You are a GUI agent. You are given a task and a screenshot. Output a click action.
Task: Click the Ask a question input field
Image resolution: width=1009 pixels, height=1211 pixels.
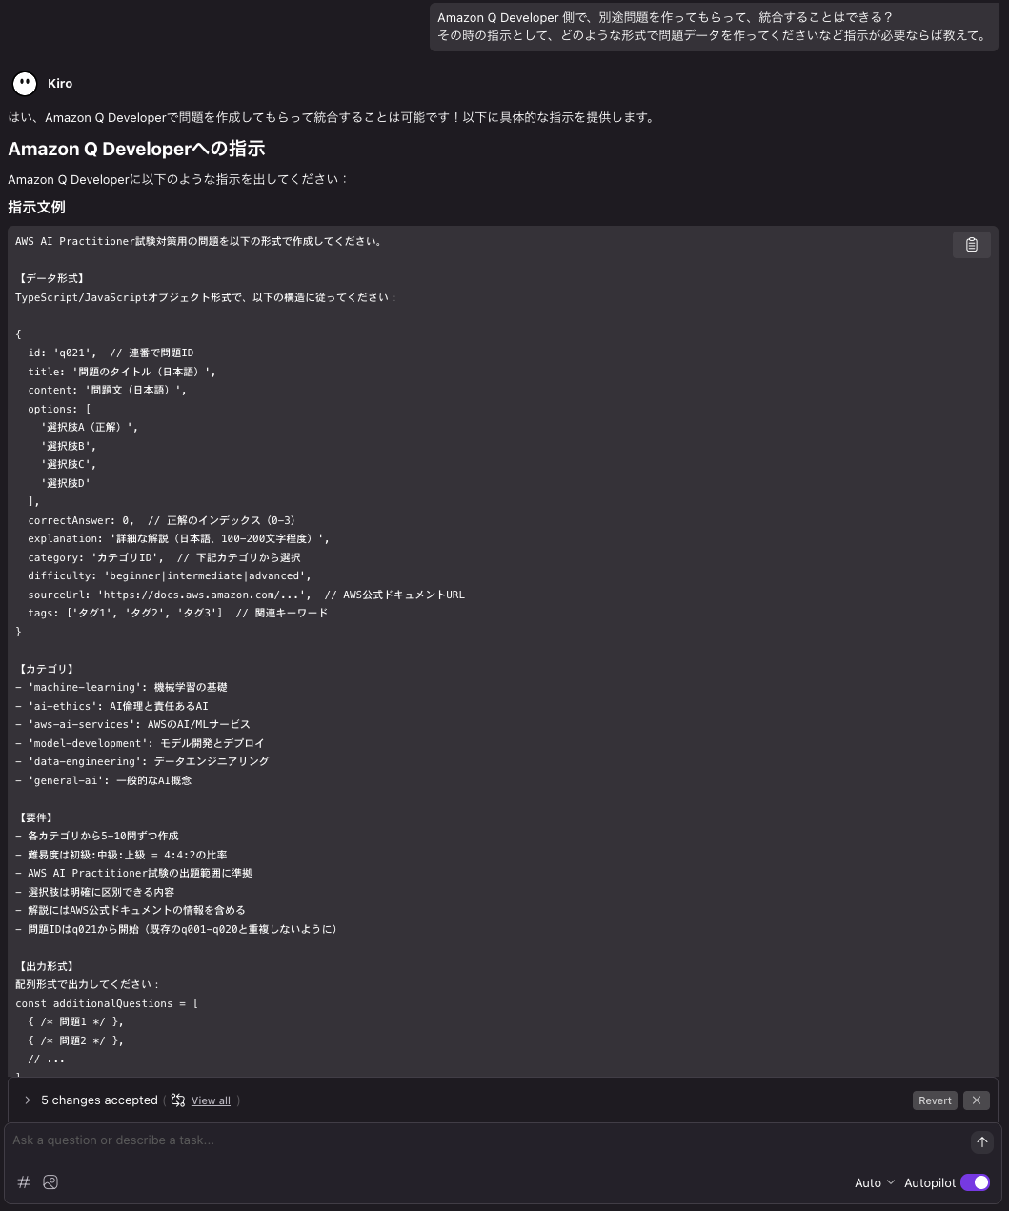coord(381,1140)
